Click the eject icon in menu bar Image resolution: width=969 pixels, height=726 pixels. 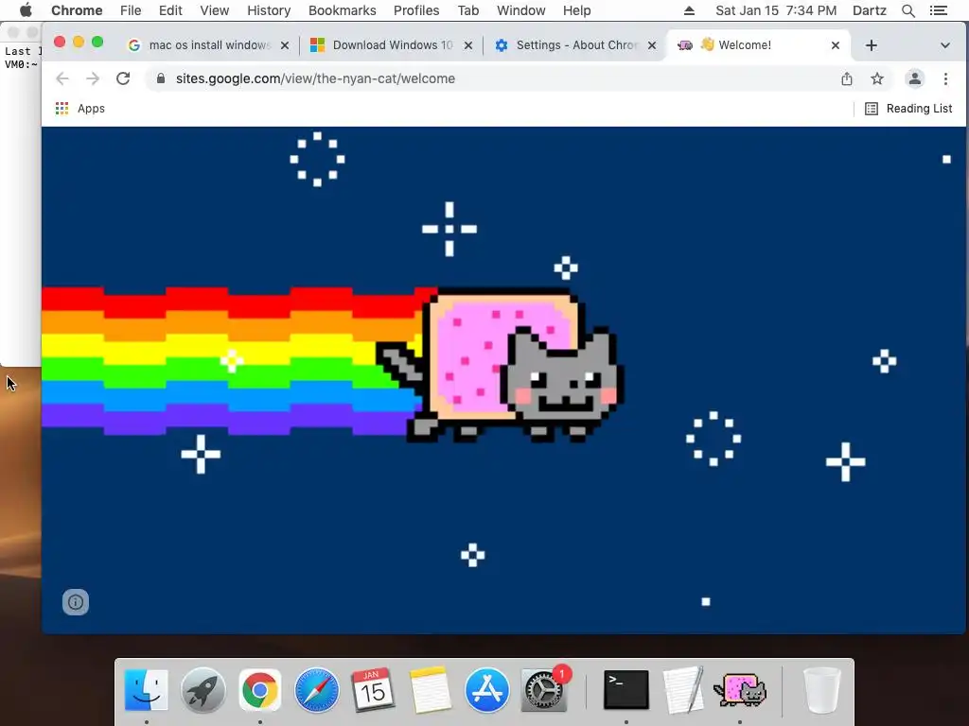[x=690, y=10]
